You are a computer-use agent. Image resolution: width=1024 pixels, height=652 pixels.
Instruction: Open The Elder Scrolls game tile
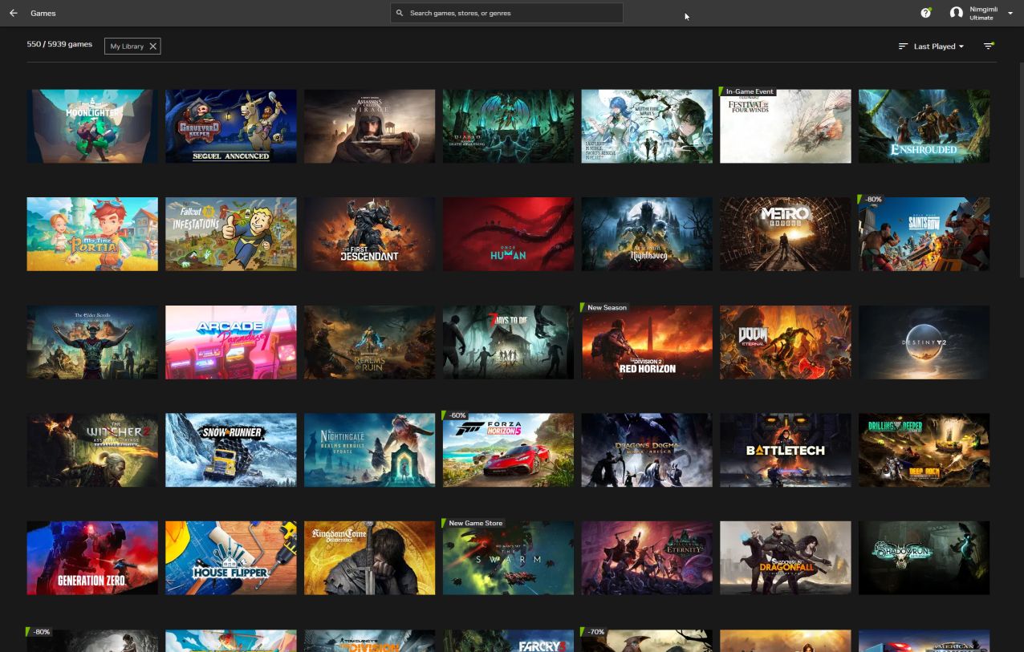coord(92,342)
